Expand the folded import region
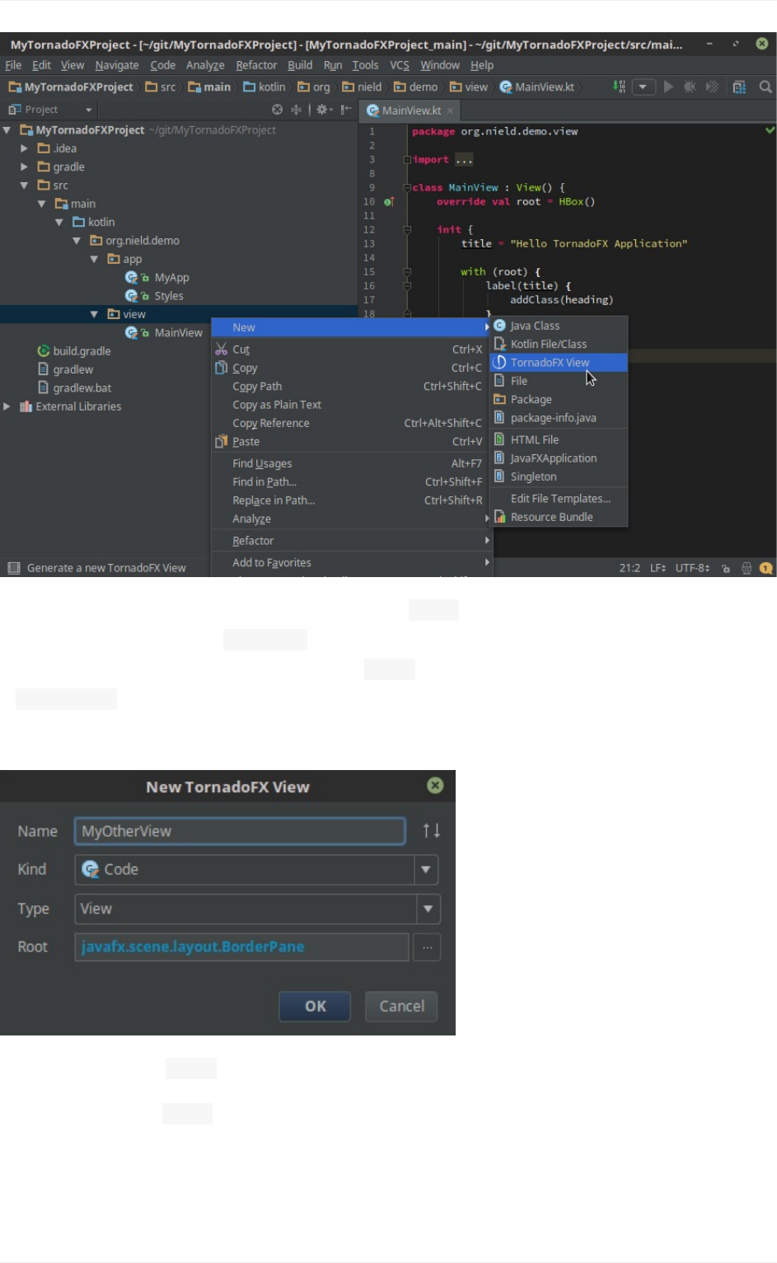The image size is (777, 1263). click(465, 160)
